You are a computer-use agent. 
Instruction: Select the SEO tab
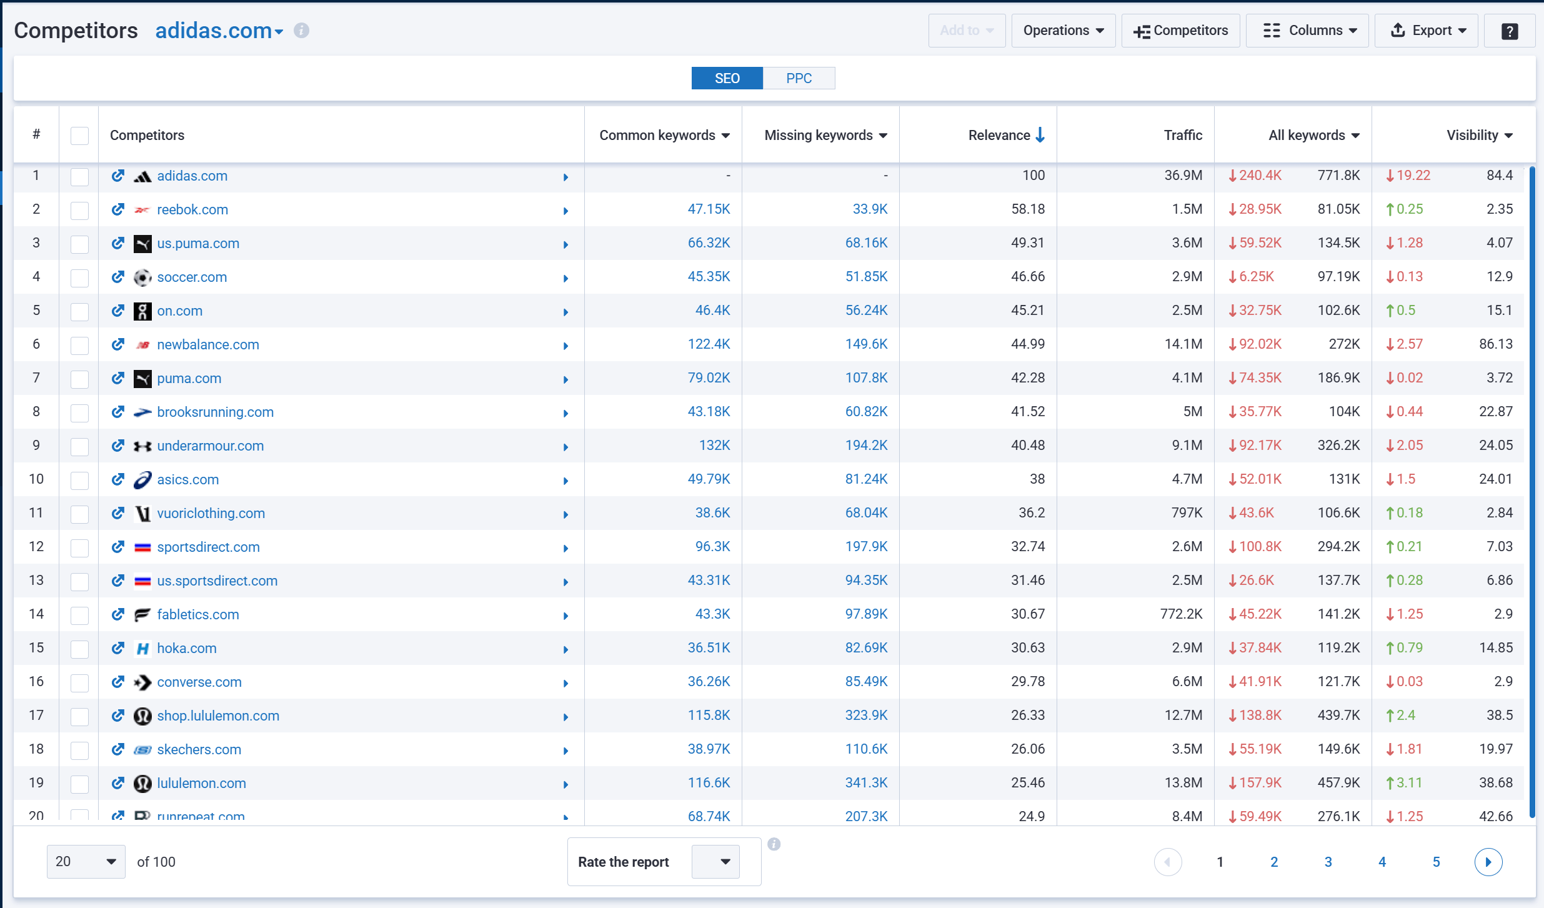(727, 78)
